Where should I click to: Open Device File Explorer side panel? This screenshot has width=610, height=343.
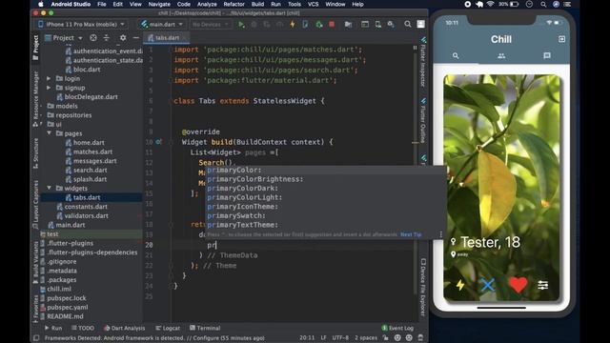pyautogui.click(x=423, y=287)
